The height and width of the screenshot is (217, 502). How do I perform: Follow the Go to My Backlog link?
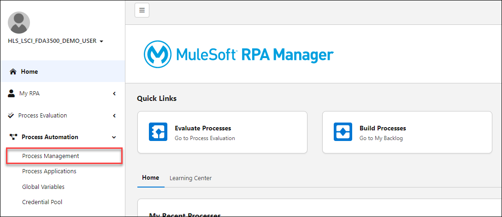(x=381, y=138)
